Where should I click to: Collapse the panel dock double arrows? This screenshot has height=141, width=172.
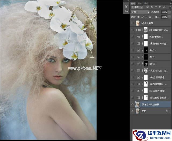[128, 1]
